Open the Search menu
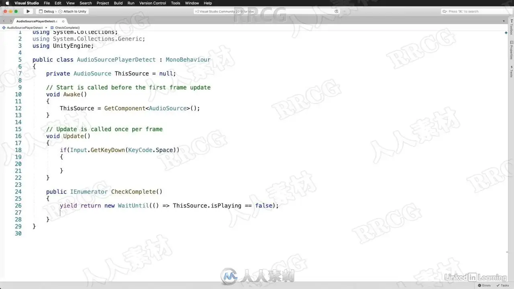The height and width of the screenshot is (289, 514). click(x=86, y=3)
